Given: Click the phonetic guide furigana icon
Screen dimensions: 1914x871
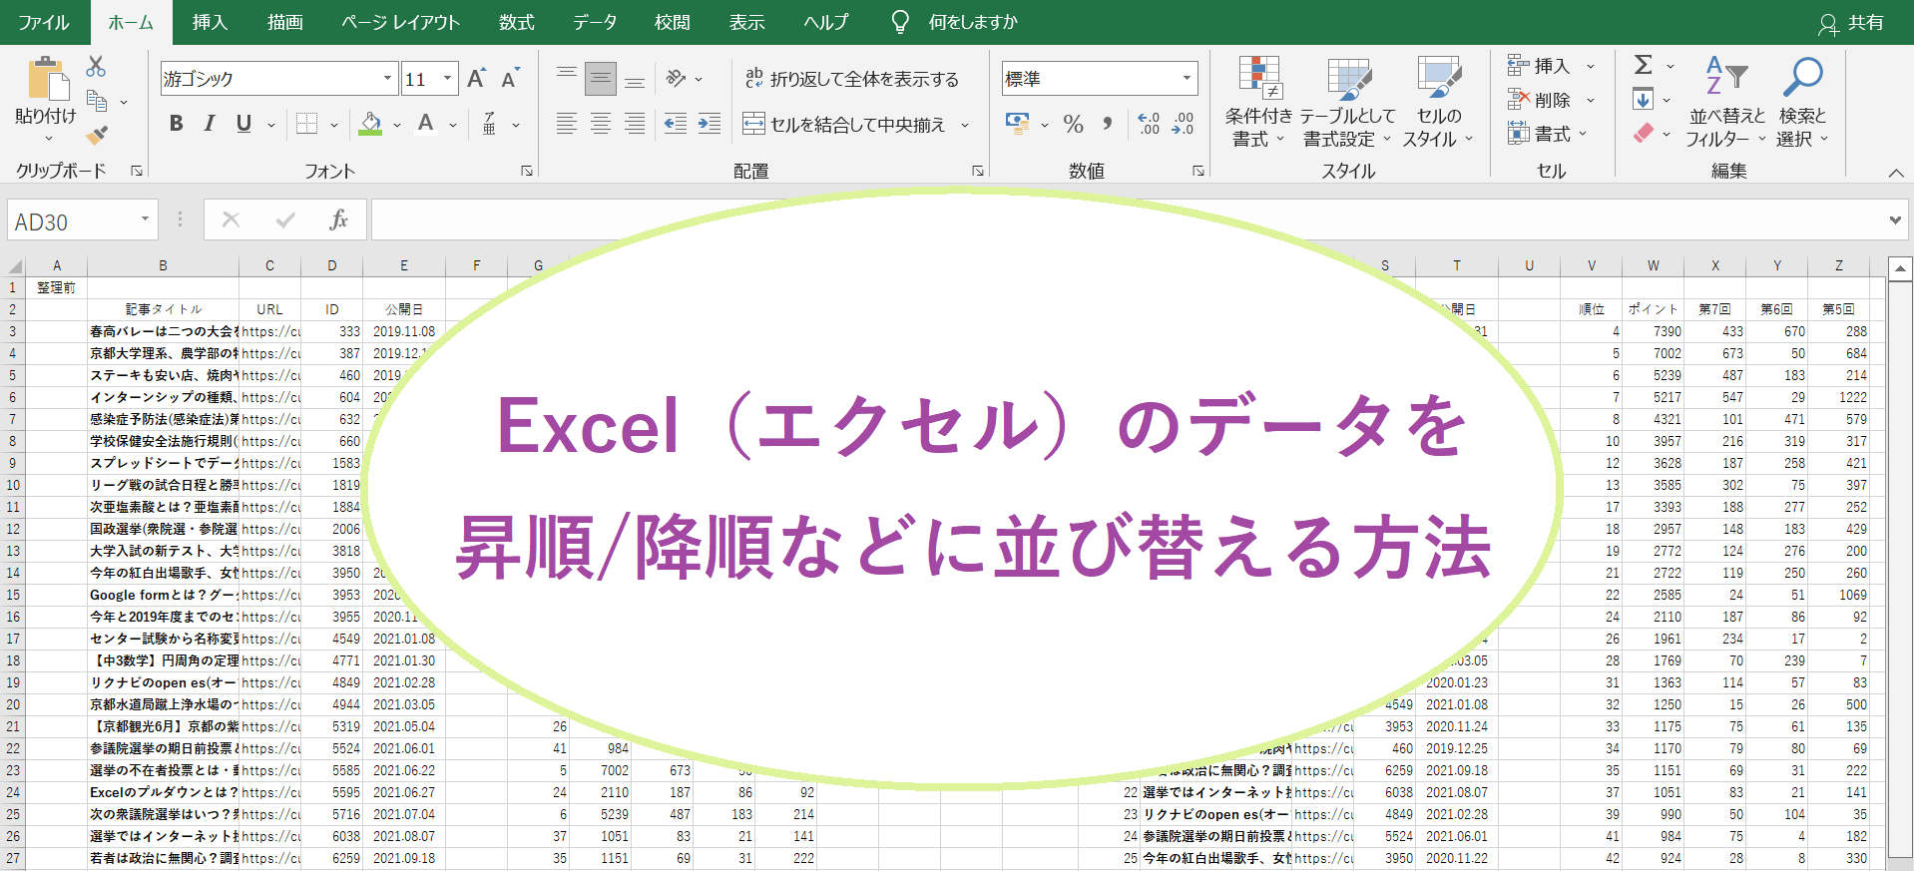Looking at the screenshot, I should (489, 124).
